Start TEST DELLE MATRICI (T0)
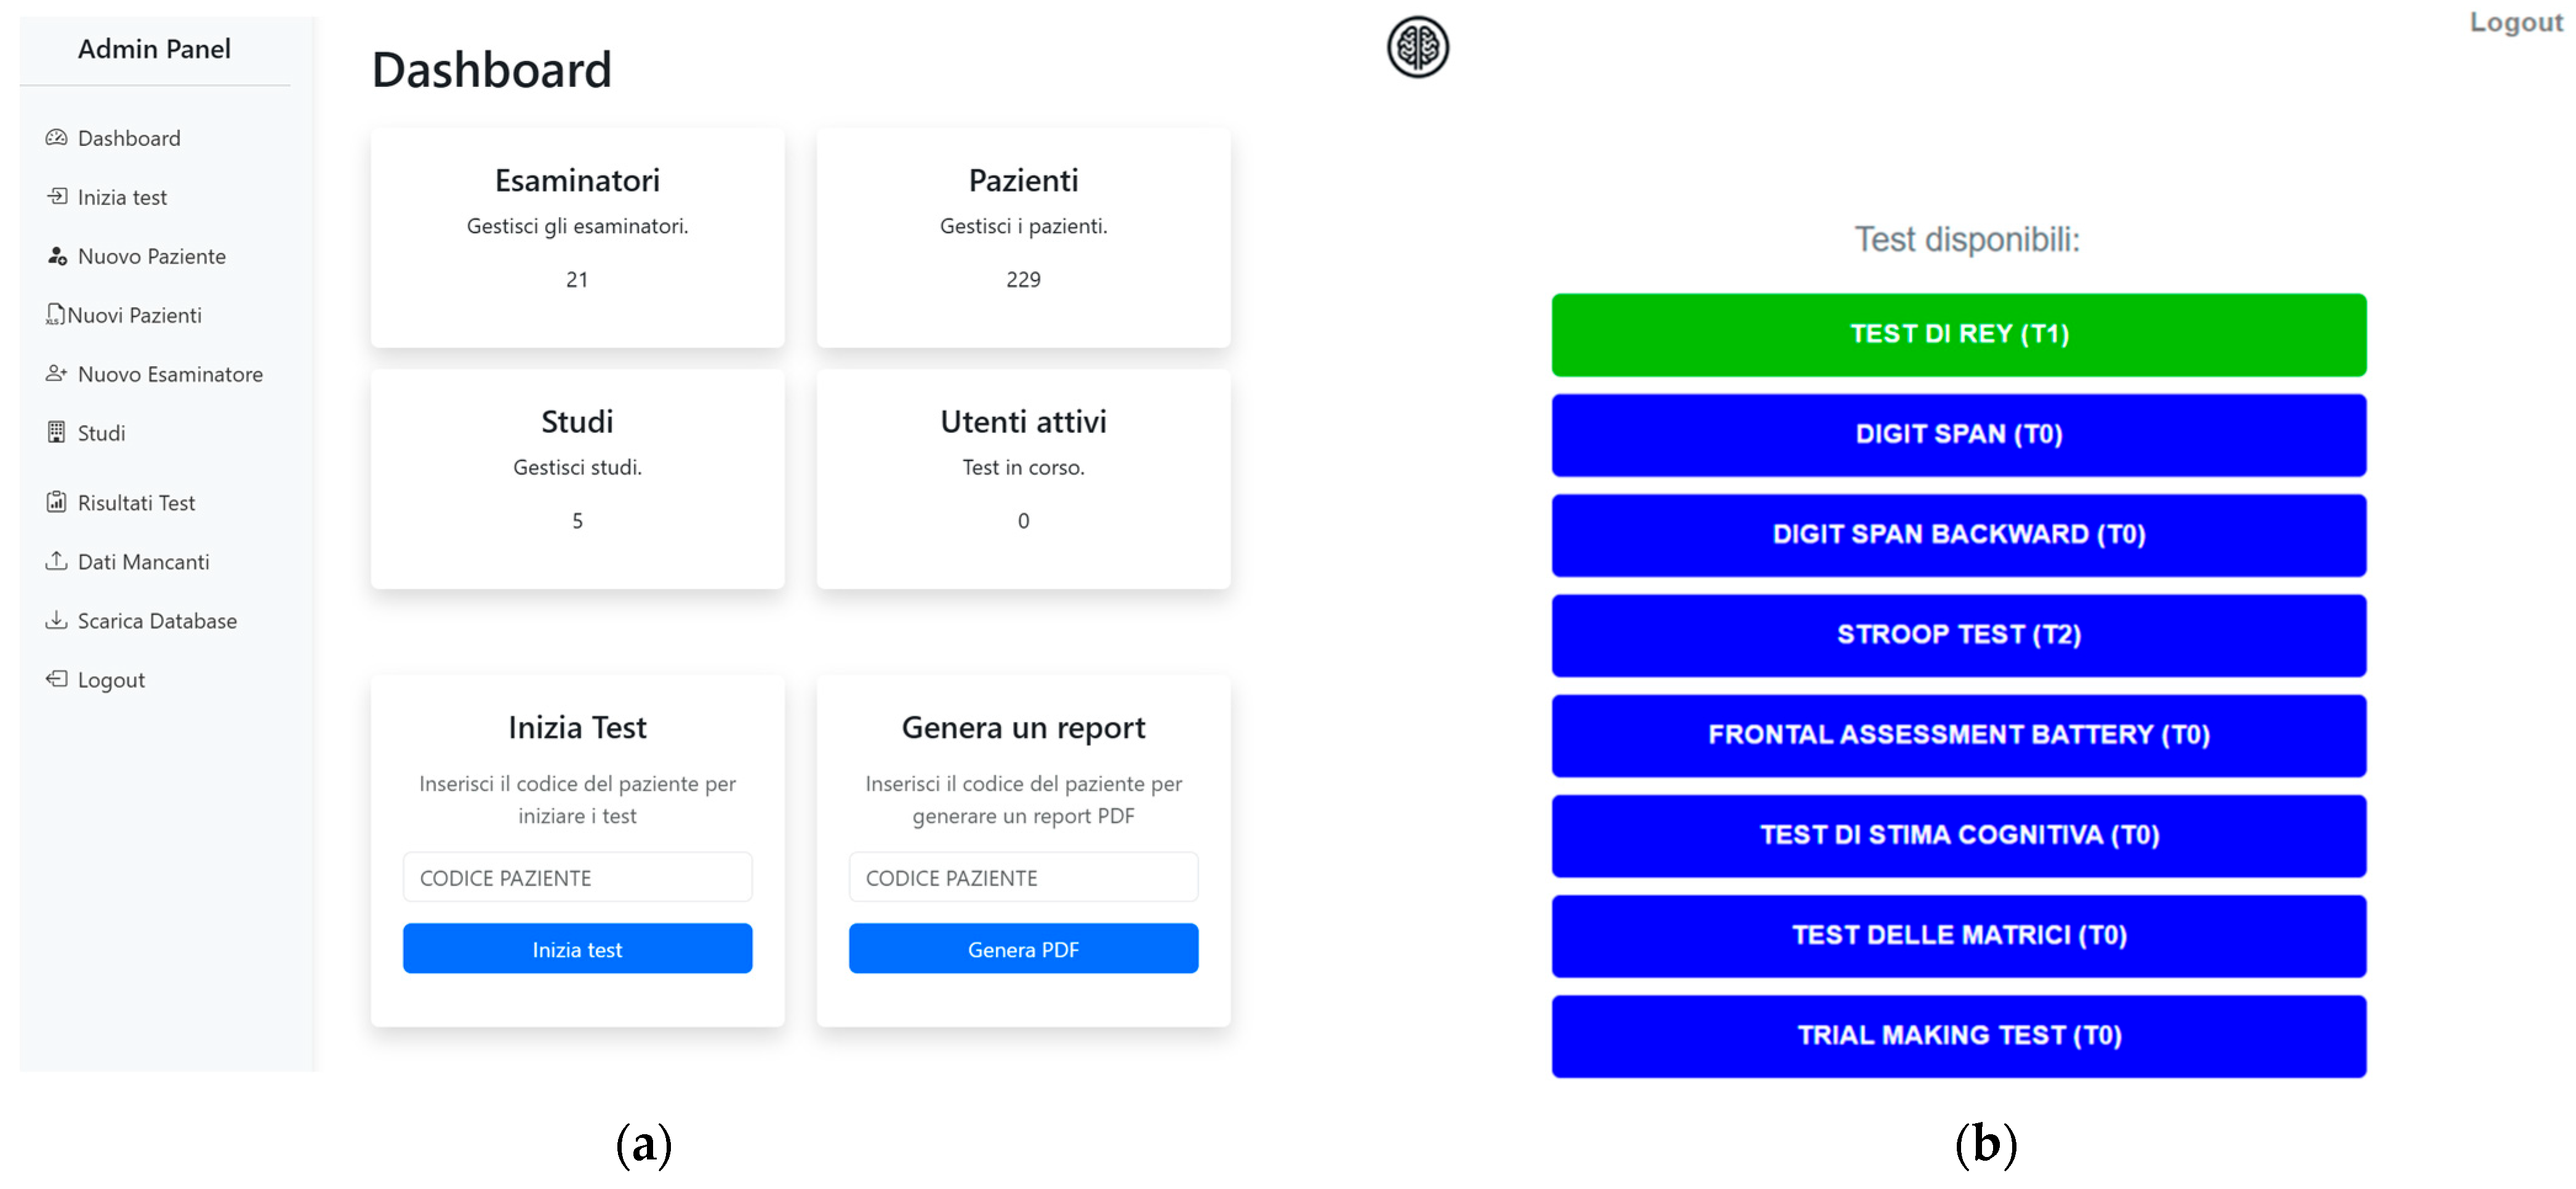 tap(1958, 935)
